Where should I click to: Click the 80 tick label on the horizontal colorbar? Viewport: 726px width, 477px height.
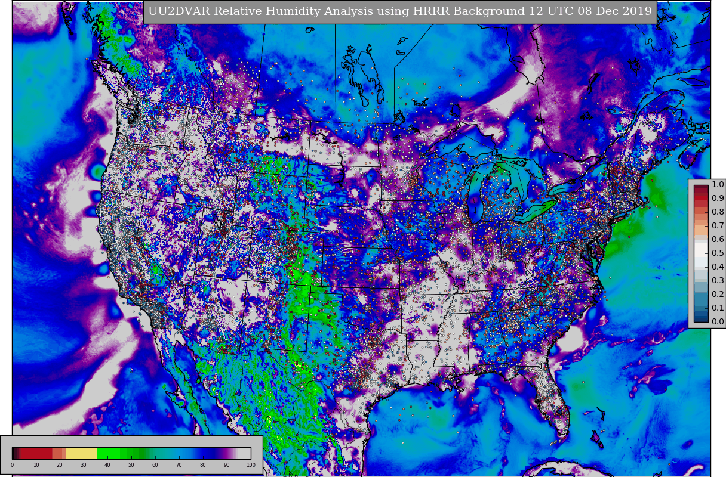click(203, 465)
